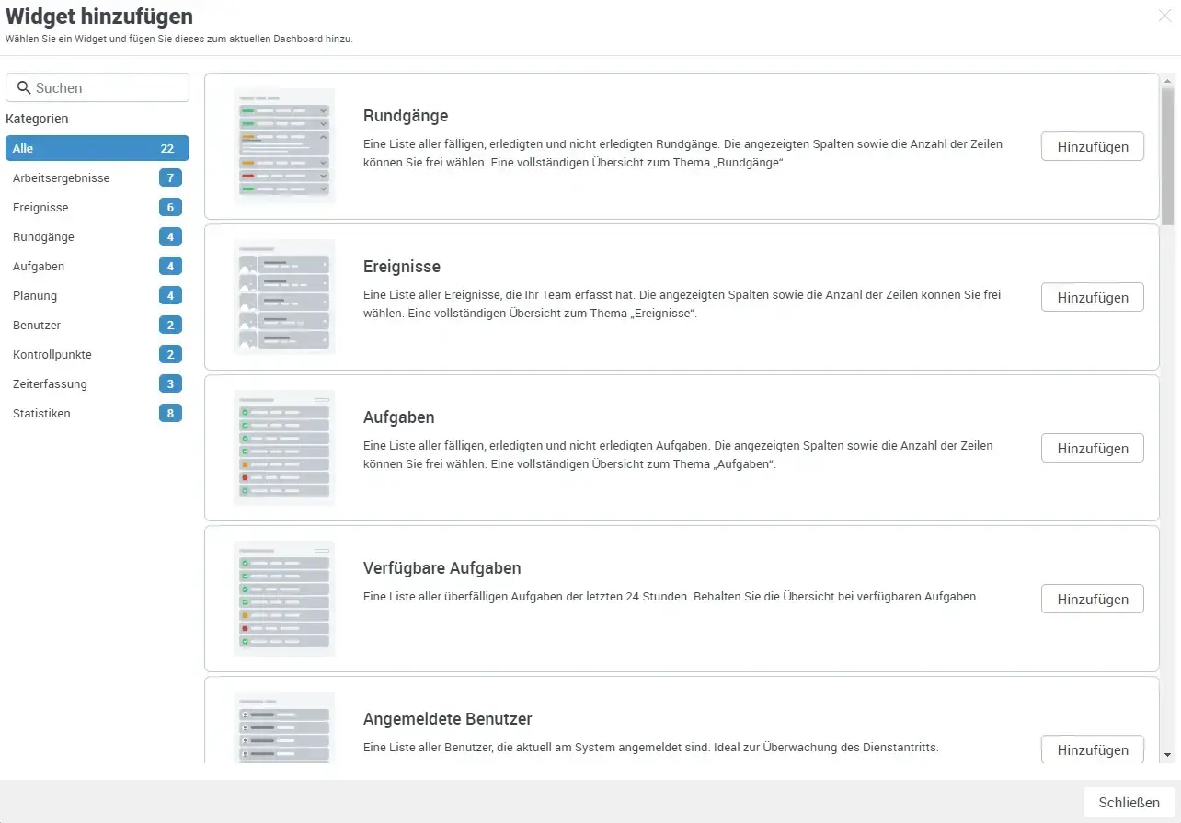Open the "Ereignisse" category

tap(97, 207)
